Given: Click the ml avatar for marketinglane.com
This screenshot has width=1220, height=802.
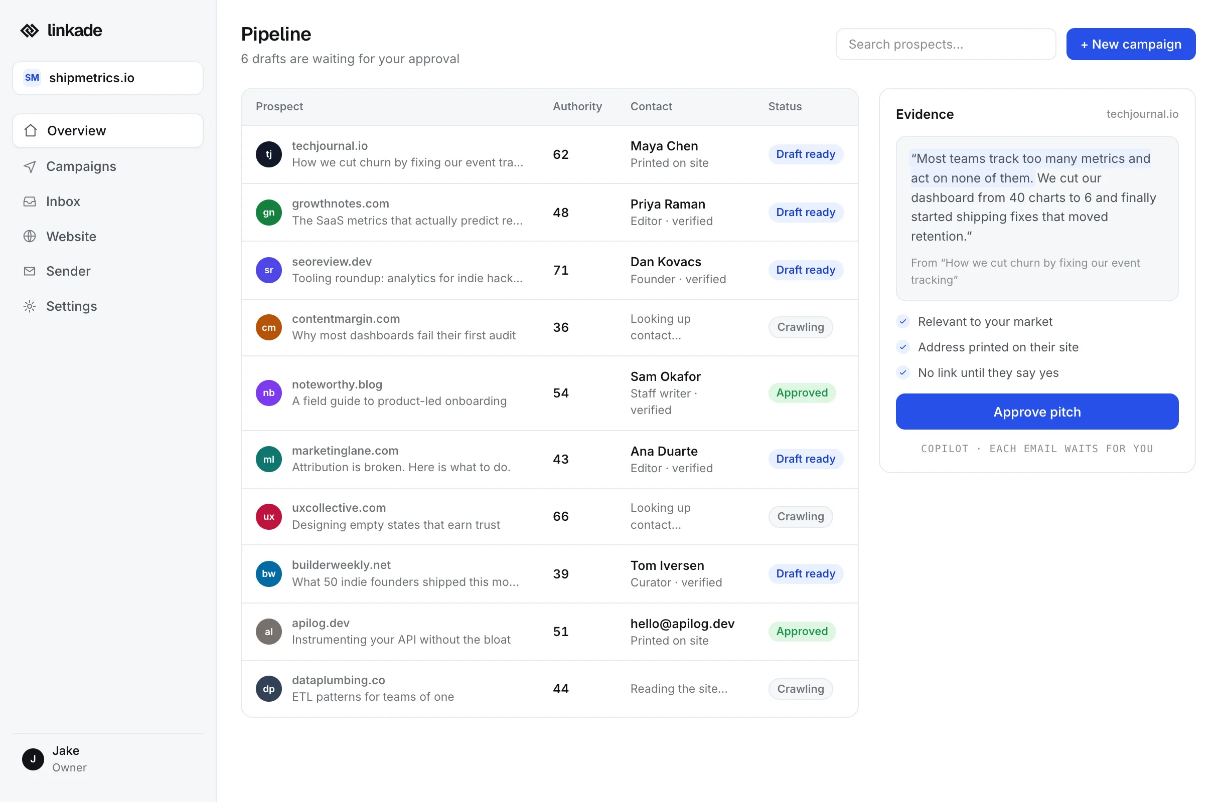Looking at the screenshot, I should (x=268, y=459).
